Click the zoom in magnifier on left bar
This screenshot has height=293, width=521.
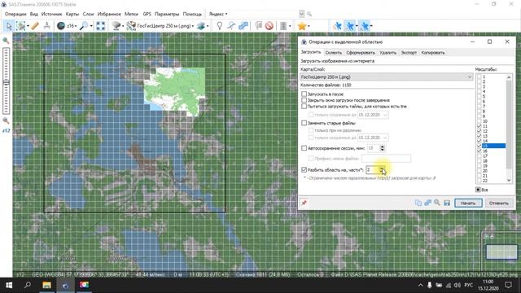pos(6,41)
